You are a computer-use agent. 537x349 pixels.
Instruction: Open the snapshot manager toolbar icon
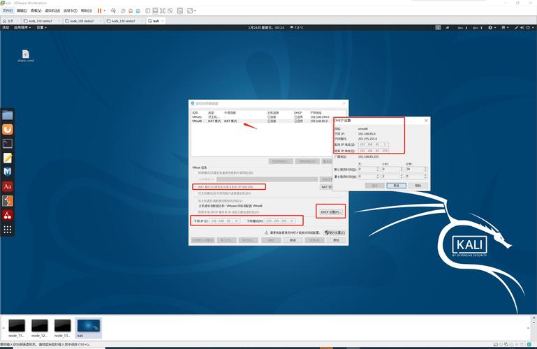pos(138,11)
